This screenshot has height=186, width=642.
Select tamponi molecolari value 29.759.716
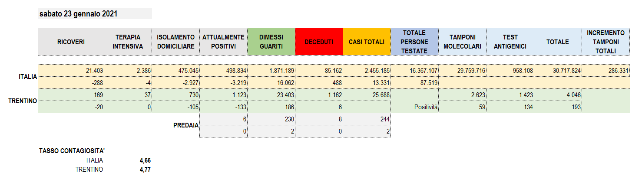click(x=462, y=70)
